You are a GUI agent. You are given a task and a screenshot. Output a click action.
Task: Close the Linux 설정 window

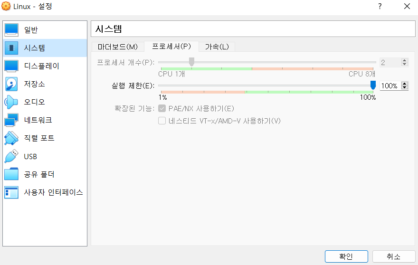[407, 6]
